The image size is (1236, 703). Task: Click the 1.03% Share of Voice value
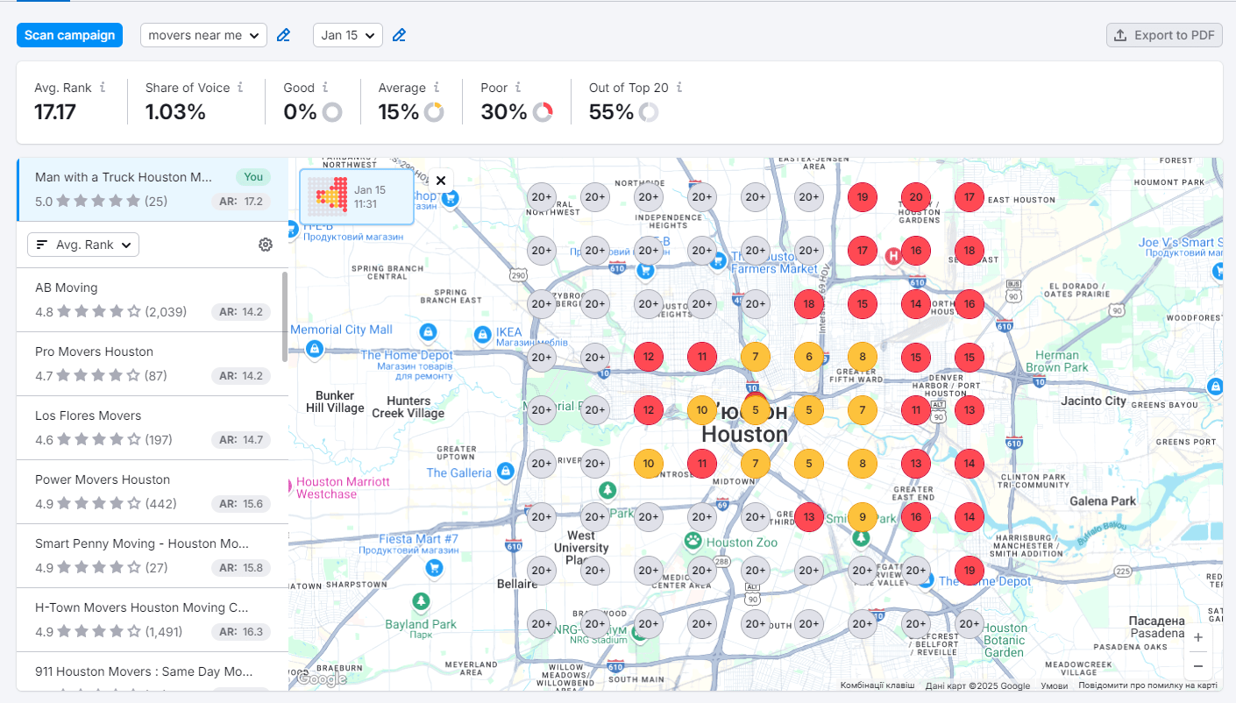click(x=175, y=112)
